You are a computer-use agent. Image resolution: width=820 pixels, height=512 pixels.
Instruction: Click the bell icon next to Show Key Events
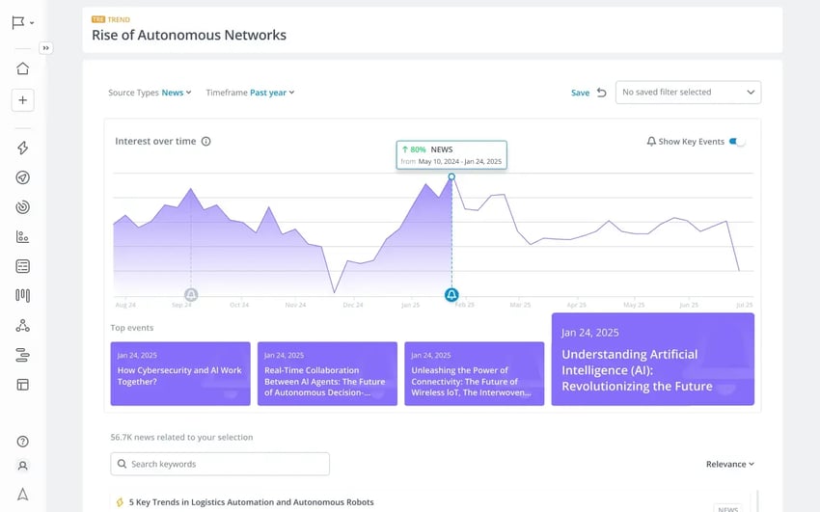(651, 142)
